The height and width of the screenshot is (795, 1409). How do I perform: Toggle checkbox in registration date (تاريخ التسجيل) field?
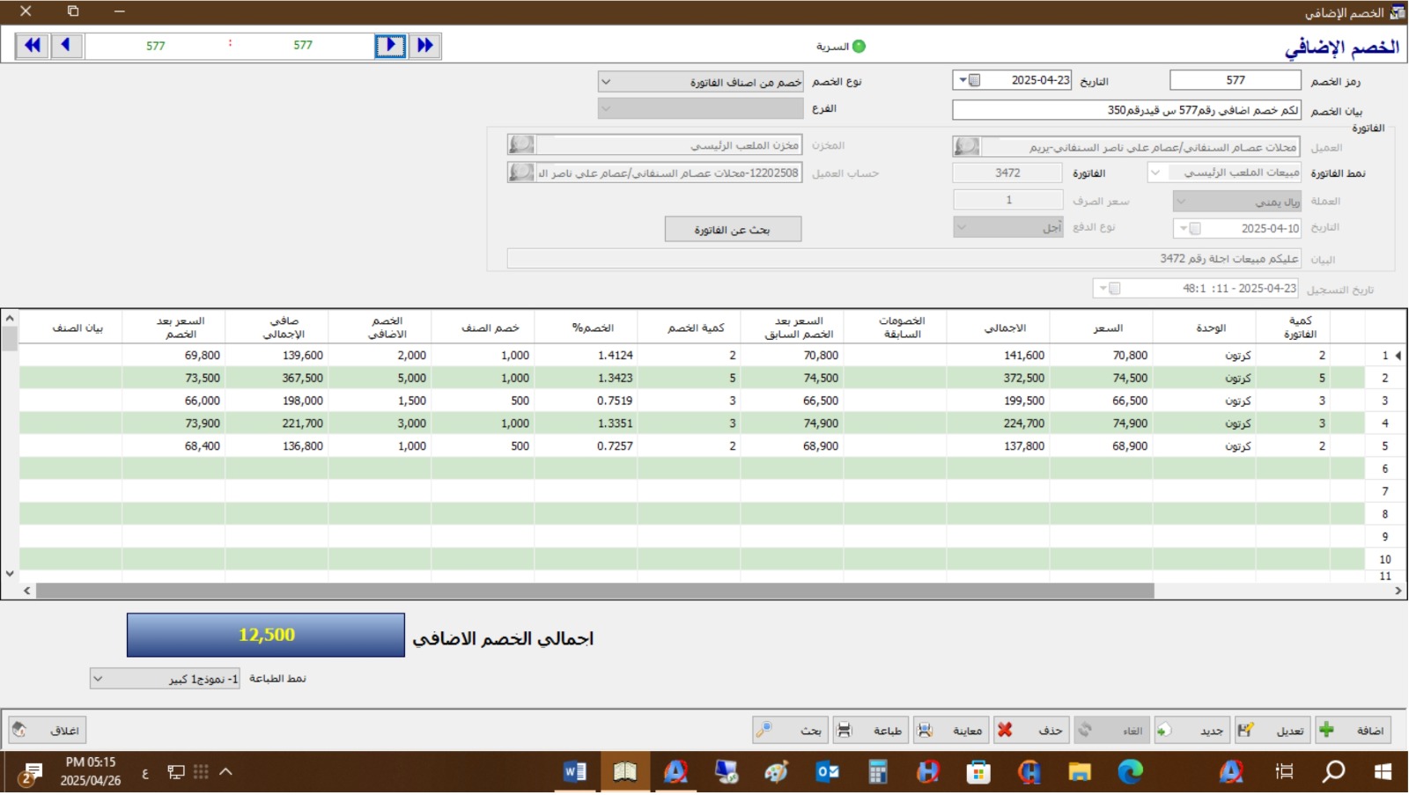click(x=1115, y=289)
